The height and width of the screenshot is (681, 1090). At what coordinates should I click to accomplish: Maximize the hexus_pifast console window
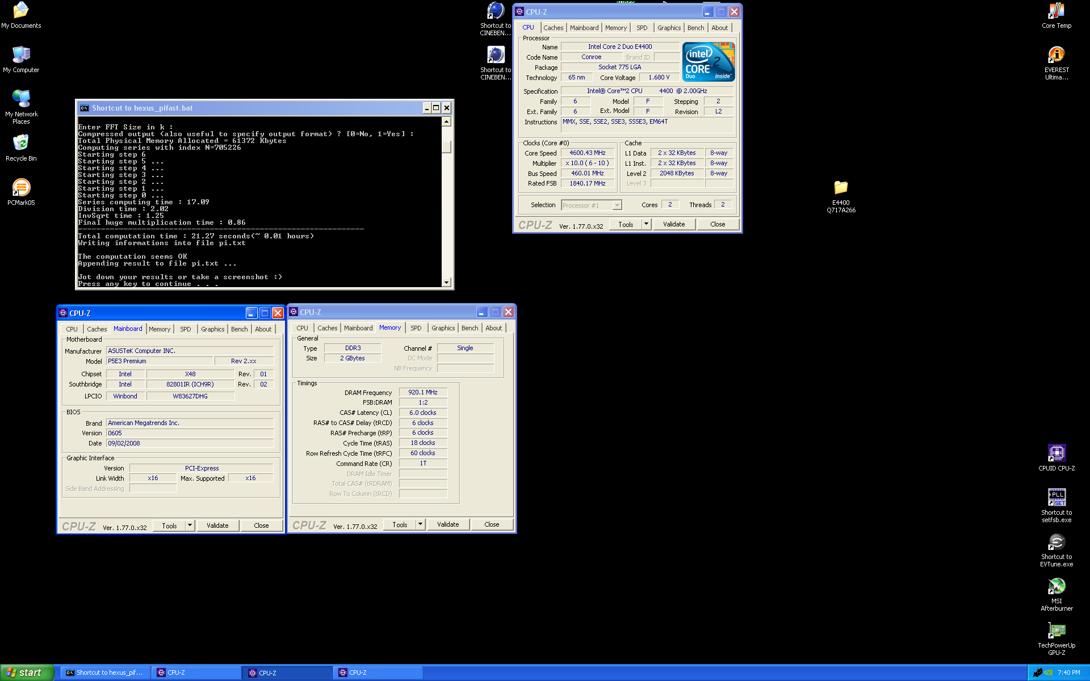click(436, 108)
